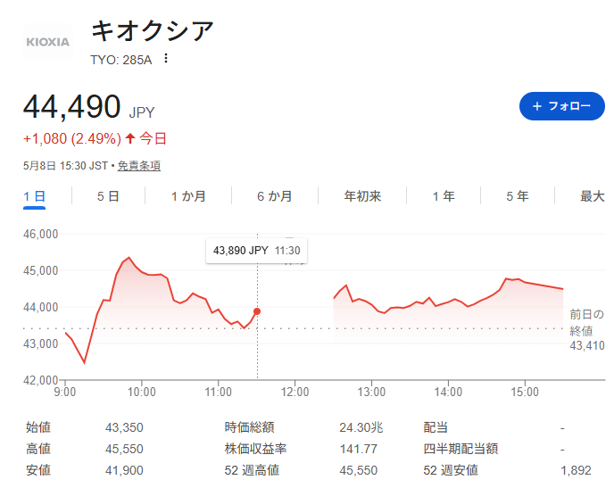Viewport: 614px width, 488px height.
Task: Click the red data point at 11:30
Action: coord(257,311)
